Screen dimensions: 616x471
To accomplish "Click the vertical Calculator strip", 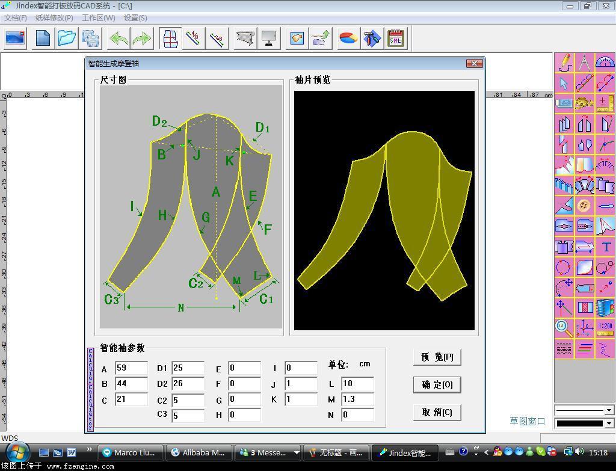I will (90, 389).
